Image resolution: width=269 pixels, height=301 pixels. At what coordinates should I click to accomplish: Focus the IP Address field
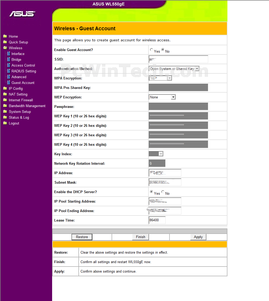click(165, 173)
